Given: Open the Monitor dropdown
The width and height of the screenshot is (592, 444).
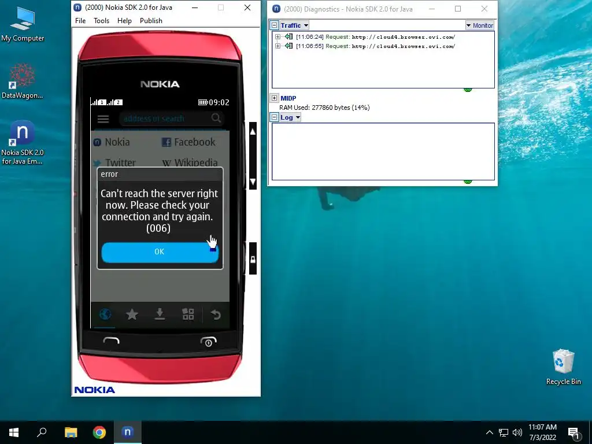Looking at the screenshot, I should pyautogui.click(x=479, y=25).
